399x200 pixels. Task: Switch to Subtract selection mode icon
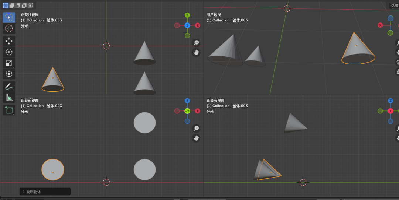coord(18,5)
